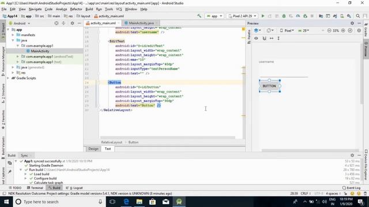369x207 pixels.
Task: Click the Type here to search box
Action: coord(59,202)
